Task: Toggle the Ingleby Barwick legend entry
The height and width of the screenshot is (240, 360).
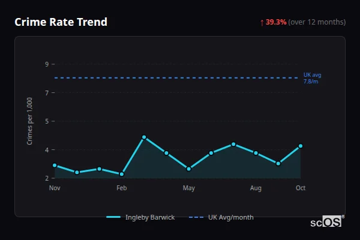Action: pos(140,217)
